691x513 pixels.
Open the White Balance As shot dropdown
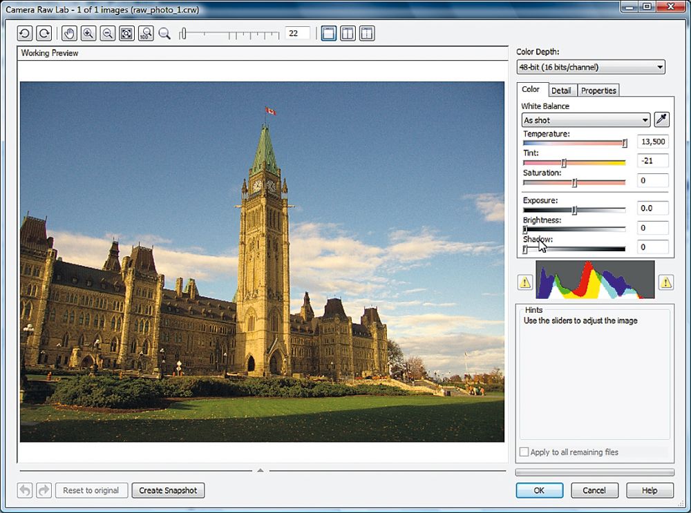point(586,120)
